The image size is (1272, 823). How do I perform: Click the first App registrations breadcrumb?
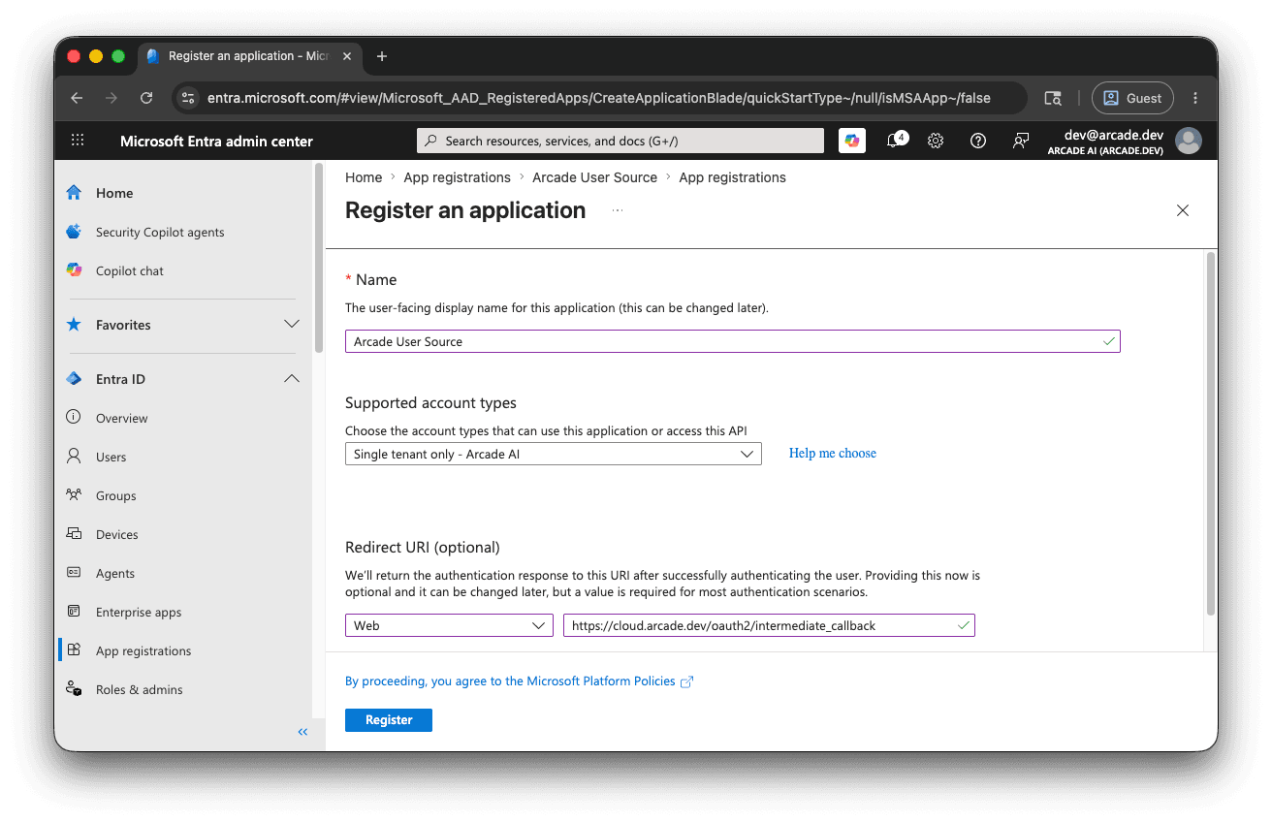(x=458, y=177)
